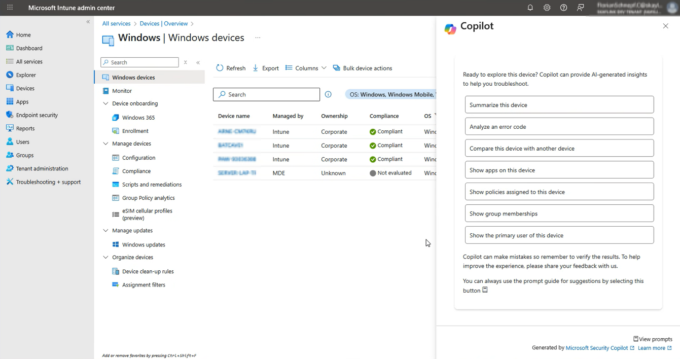Click the device list Search box
The image size is (680, 359).
[x=267, y=94]
